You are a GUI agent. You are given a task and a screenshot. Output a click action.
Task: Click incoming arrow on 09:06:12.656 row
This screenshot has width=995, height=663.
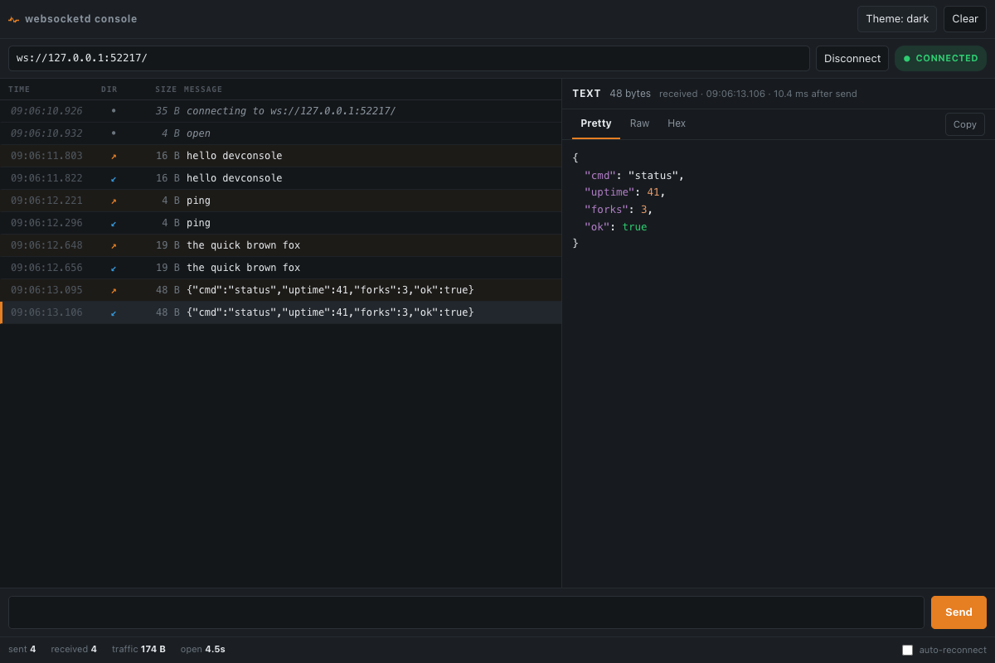tap(114, 268)
